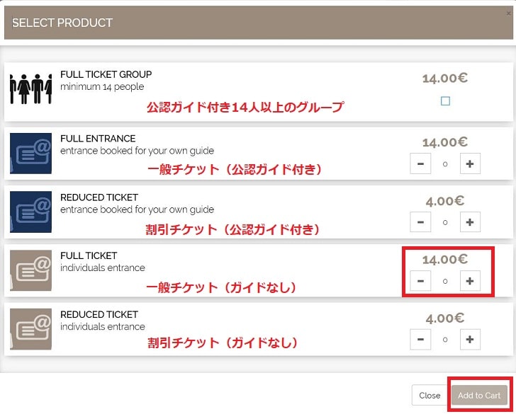
Task: Click the Add to Cart button
Action: pos(479,396)
